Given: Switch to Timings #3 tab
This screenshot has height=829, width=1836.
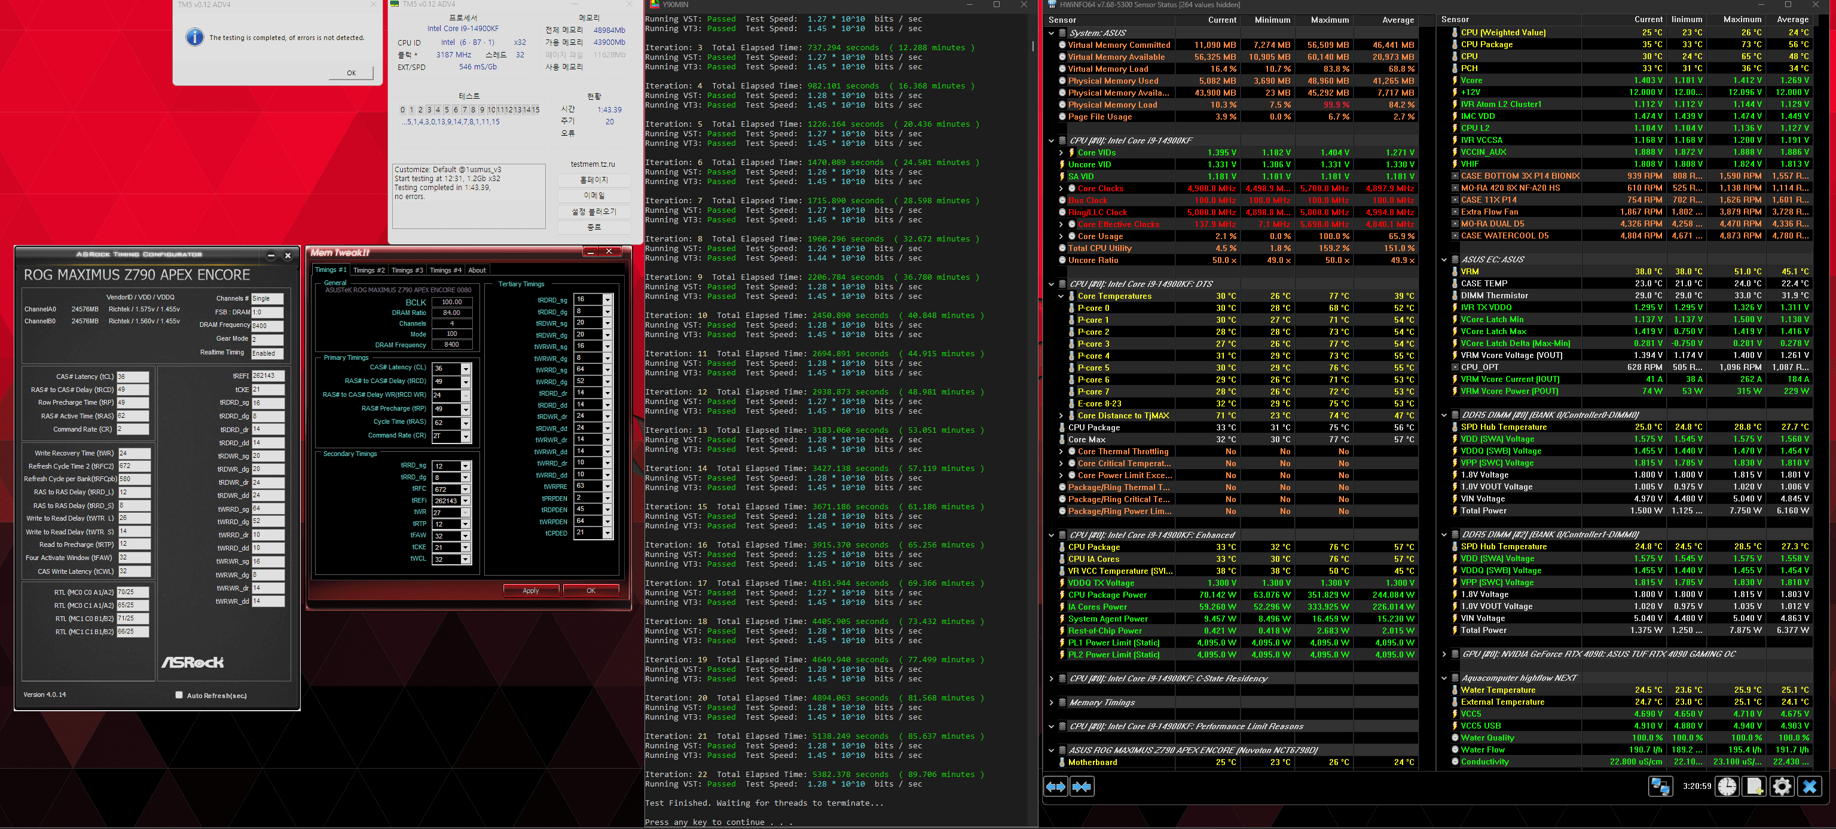Looking at the screenshot, I should click(407, 270).
